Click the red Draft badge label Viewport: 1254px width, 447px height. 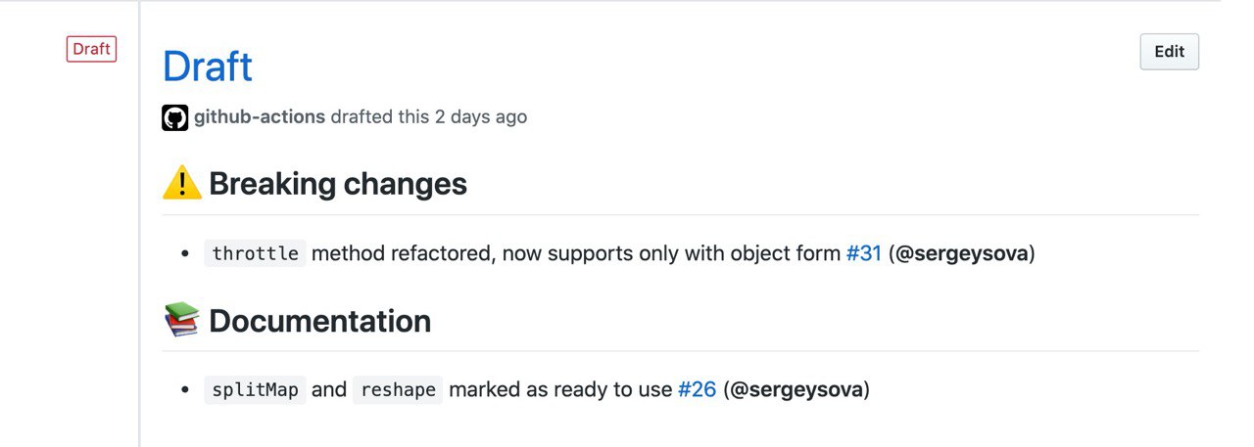point(91,49)
